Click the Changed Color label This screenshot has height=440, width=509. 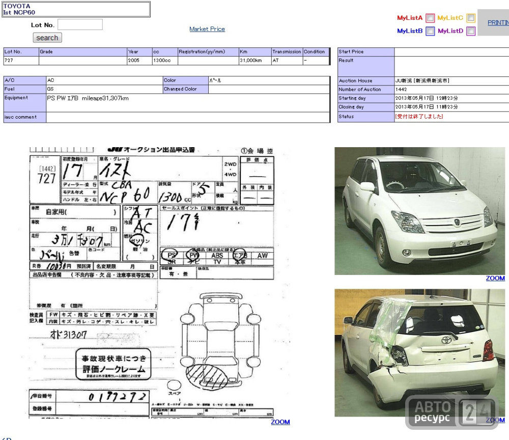(186, 89)
